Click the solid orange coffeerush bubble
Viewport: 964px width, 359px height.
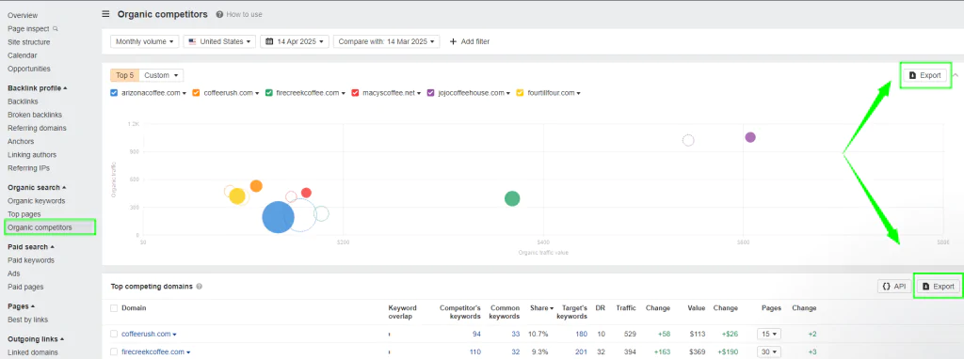coord(256,186)
